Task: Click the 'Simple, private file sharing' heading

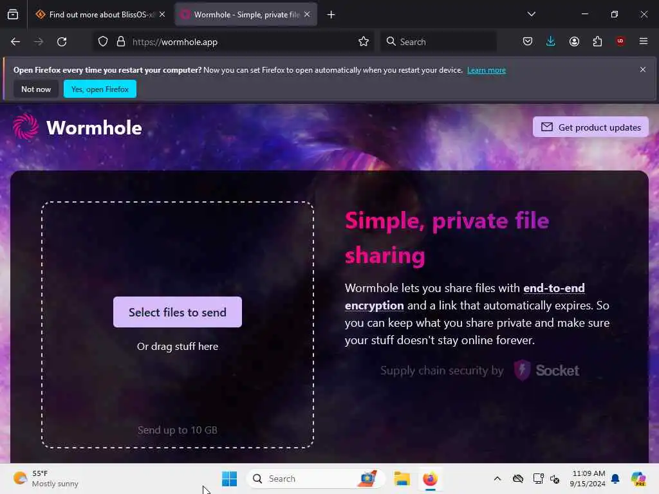Action: tap(447, 238)
